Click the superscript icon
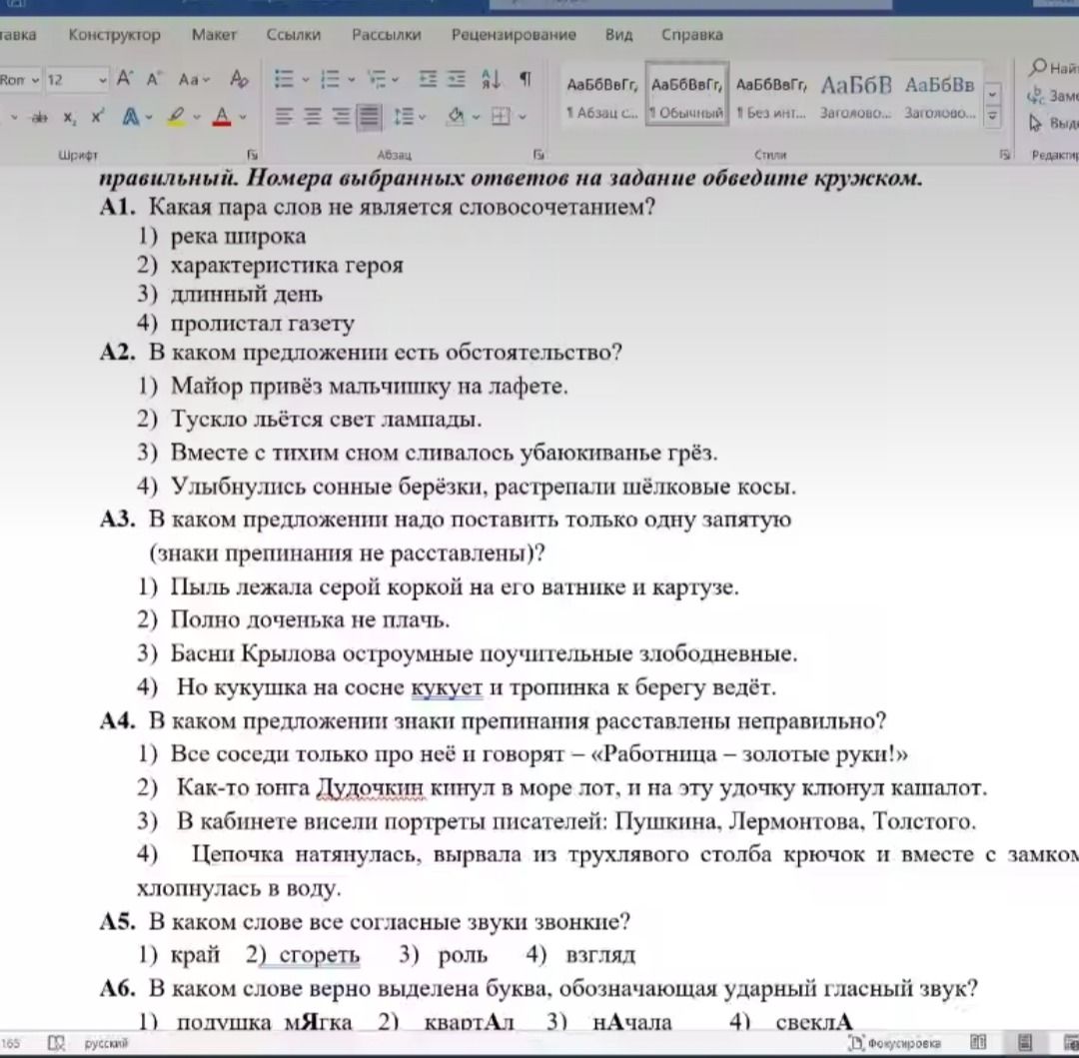1079x1058 pixels. click(x=97, y=117)
